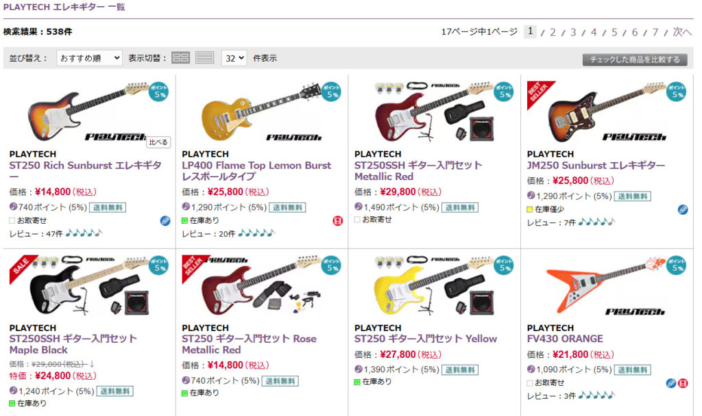Jump to results page 7
The width and height of the screenshot is (702, 416).
(655, 32)
